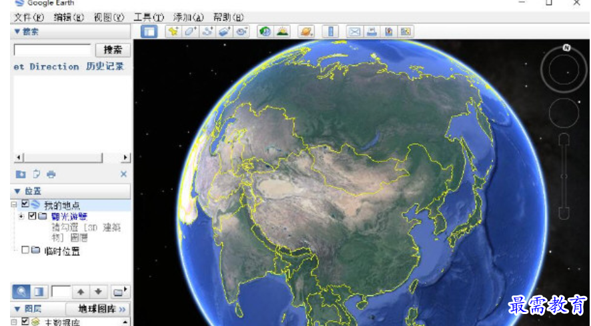Open the add folder button in Places
The image size is (591, 326).
coord(120,292)
